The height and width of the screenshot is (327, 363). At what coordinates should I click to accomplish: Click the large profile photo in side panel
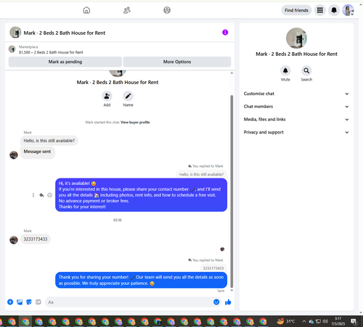(296, 38)
